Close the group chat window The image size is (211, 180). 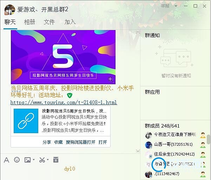coord(205,6)
